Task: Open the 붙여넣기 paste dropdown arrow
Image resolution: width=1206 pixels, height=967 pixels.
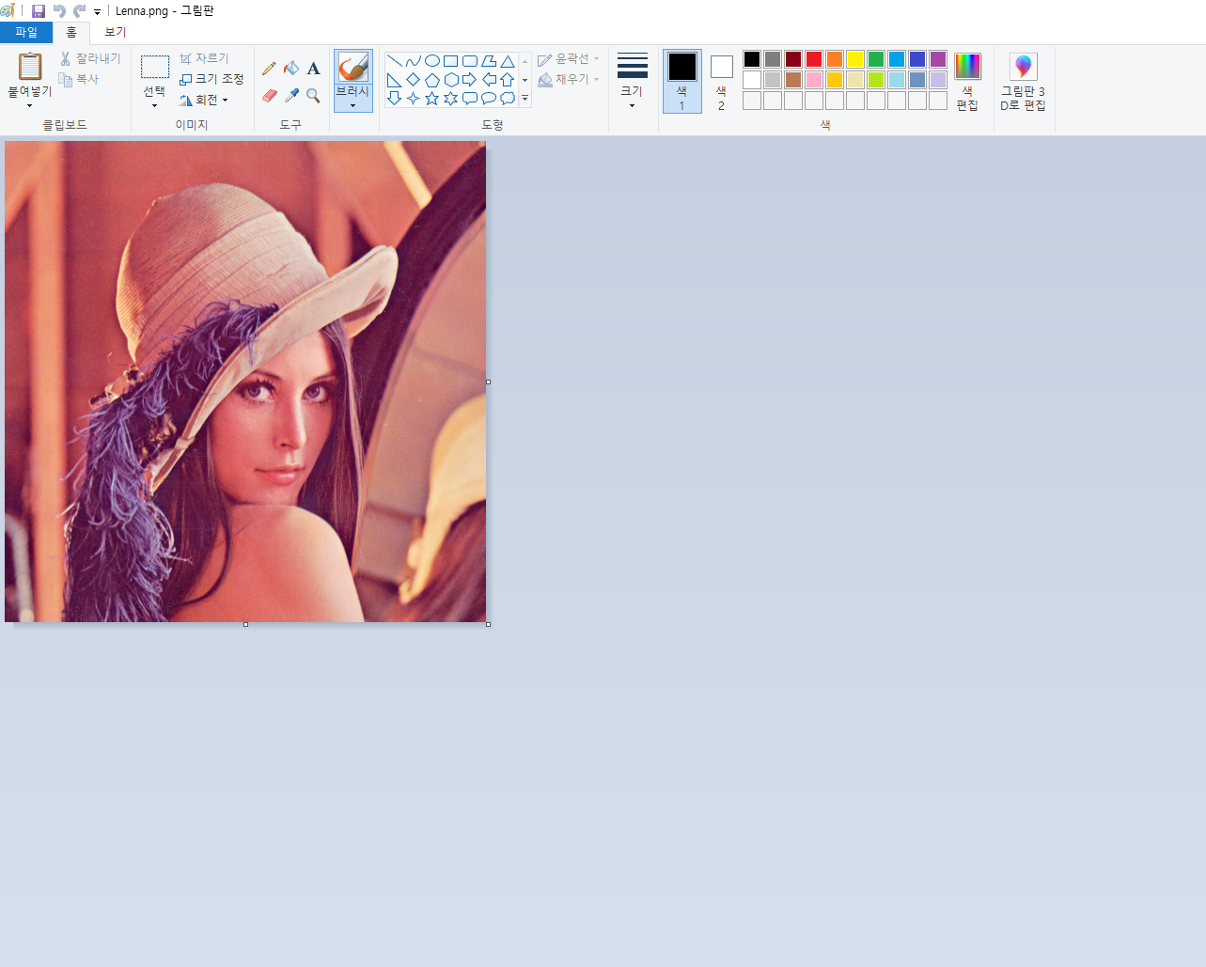Action: pos(29,105)
